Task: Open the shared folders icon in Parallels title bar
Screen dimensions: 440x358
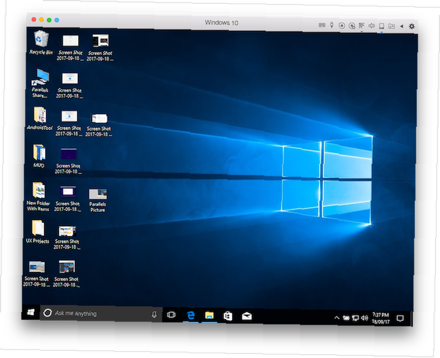Action: tap(391, 26)
